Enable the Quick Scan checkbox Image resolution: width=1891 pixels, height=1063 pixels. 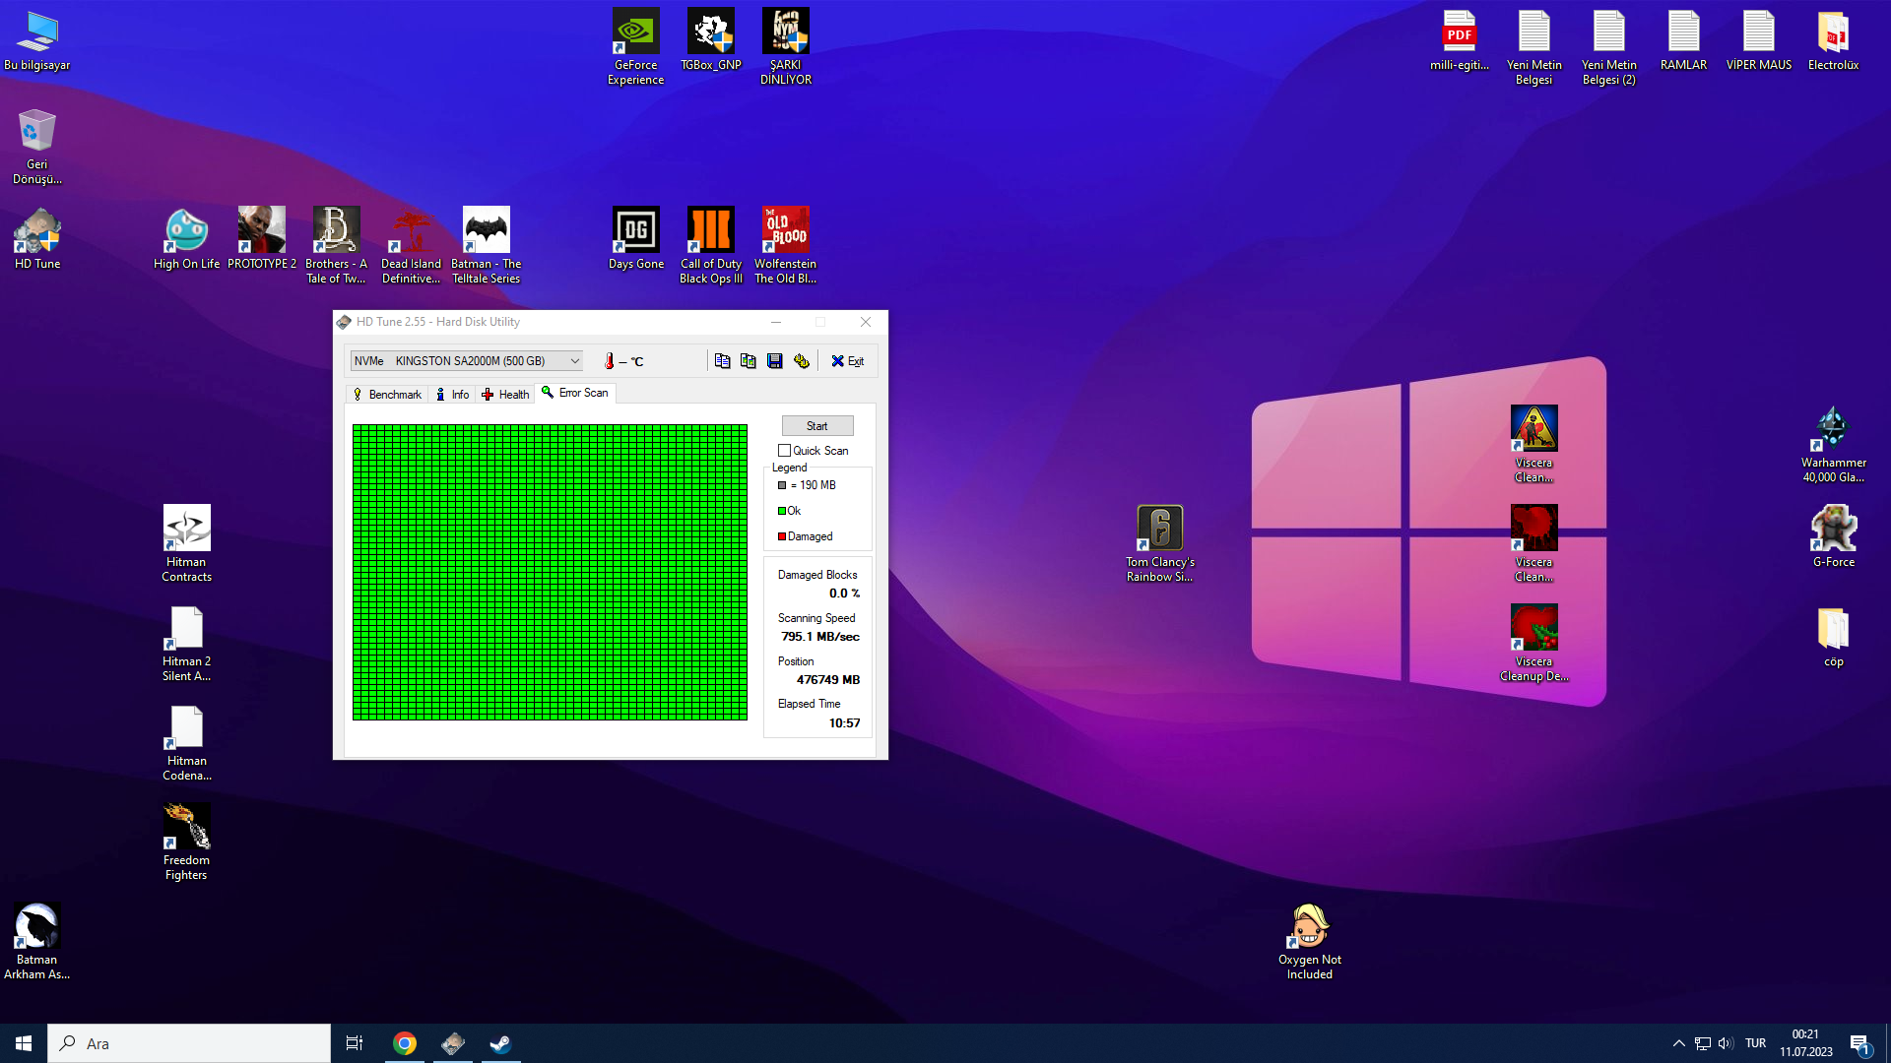coord(785,451)
